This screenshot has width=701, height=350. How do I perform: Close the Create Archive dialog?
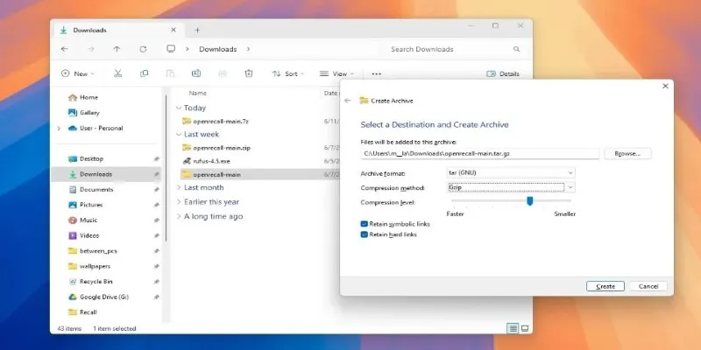(665, 86)
